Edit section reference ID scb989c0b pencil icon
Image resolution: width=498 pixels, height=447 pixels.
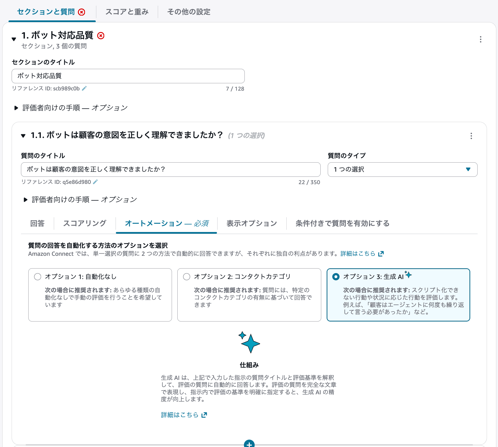click(x=84, y=88)
